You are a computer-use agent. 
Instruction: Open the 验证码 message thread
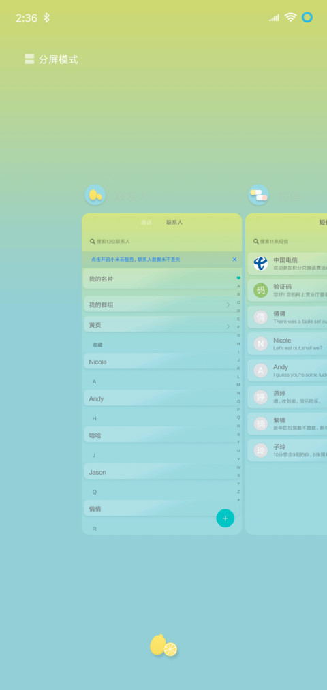[287, 290]
